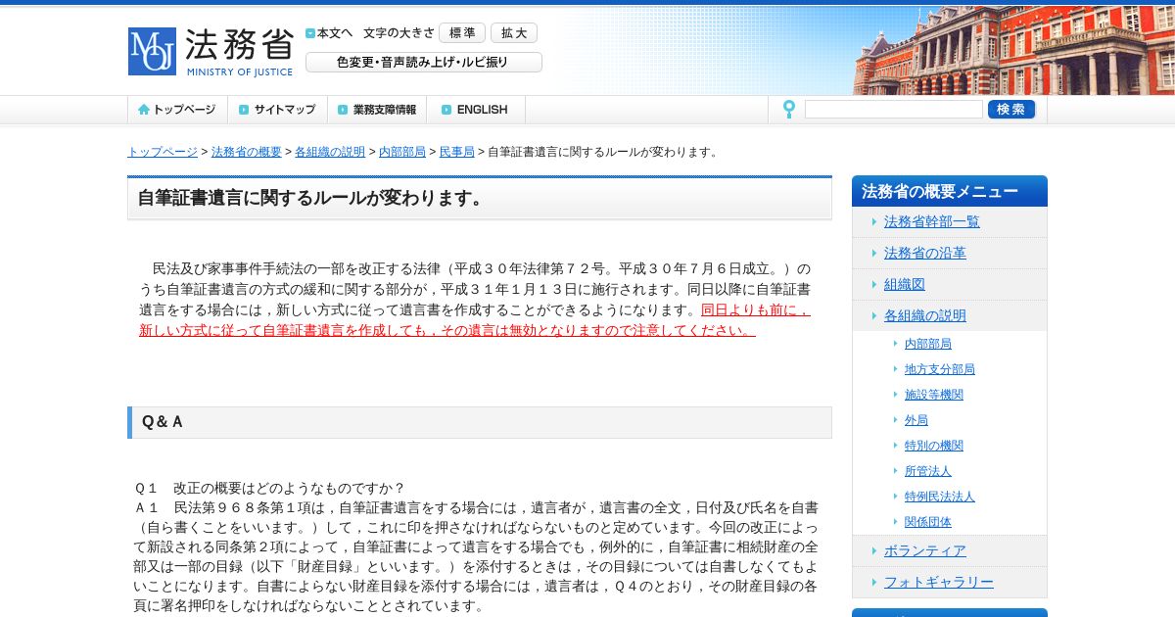1175x617 pixels.
Task: Click the question line Q1 改正の概要はどのようなものですか？
Action: (x=270, y=488)
